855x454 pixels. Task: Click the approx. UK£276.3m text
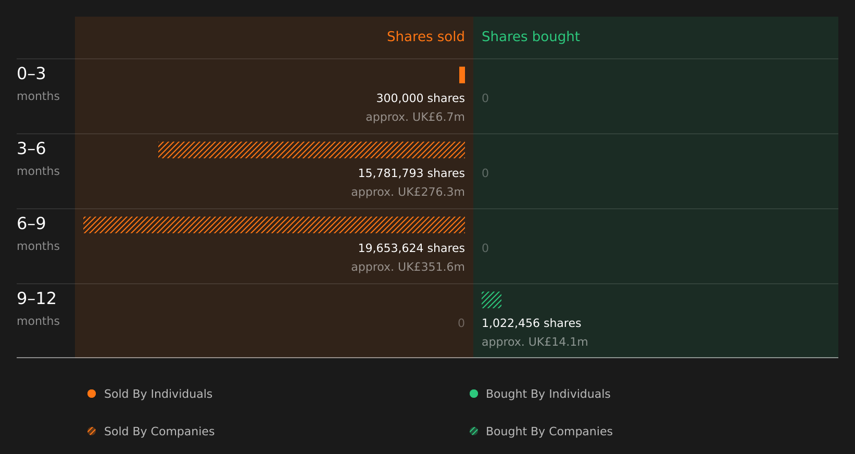408,192
